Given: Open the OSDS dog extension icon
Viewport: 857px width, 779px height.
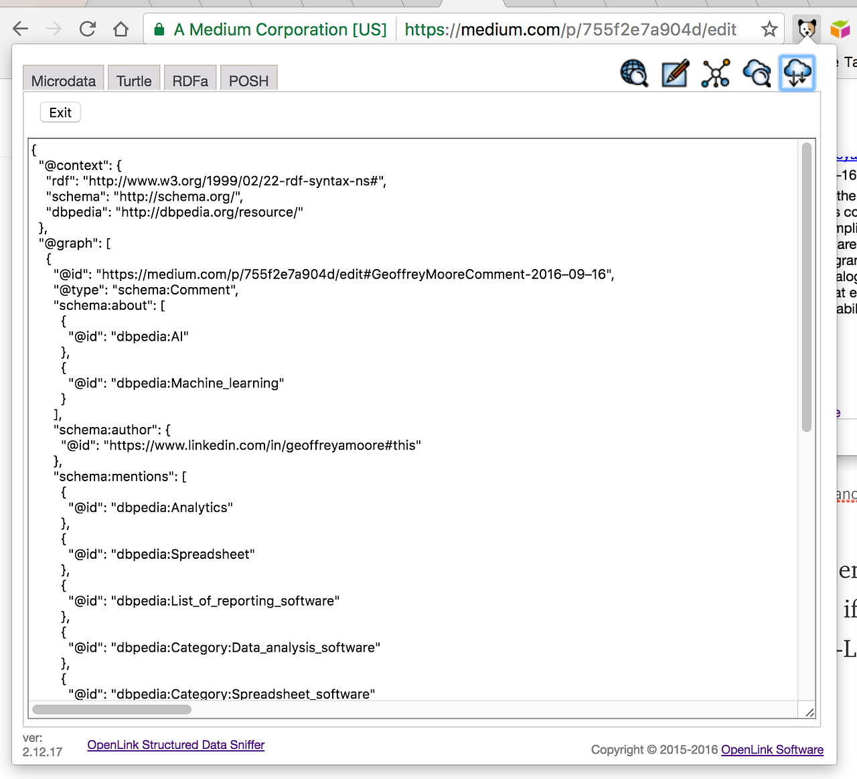Looking at the screenshot, I should 807,29.
